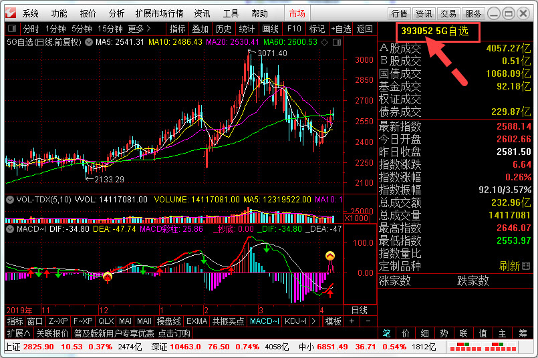
Task: Click the red-green status indicator in status bar
Action: (x=483, y=347)
